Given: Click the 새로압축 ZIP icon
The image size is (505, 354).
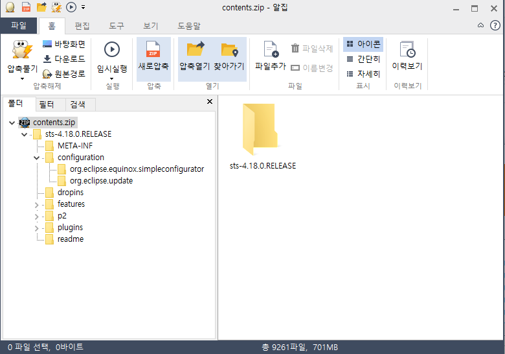Looking at the screenshot, I should click(153, 49).
